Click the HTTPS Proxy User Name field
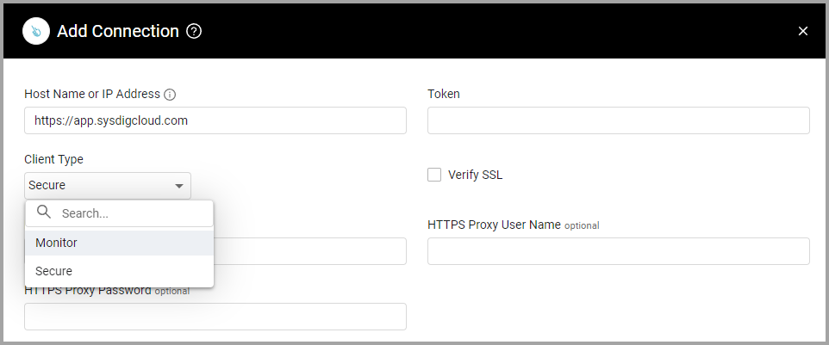This screenshot has width=829, height=345. pos(618,251)
